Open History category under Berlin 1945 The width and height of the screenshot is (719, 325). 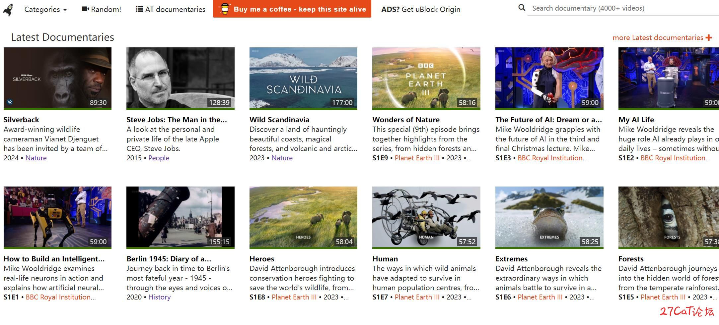click(x=159, y=297)
